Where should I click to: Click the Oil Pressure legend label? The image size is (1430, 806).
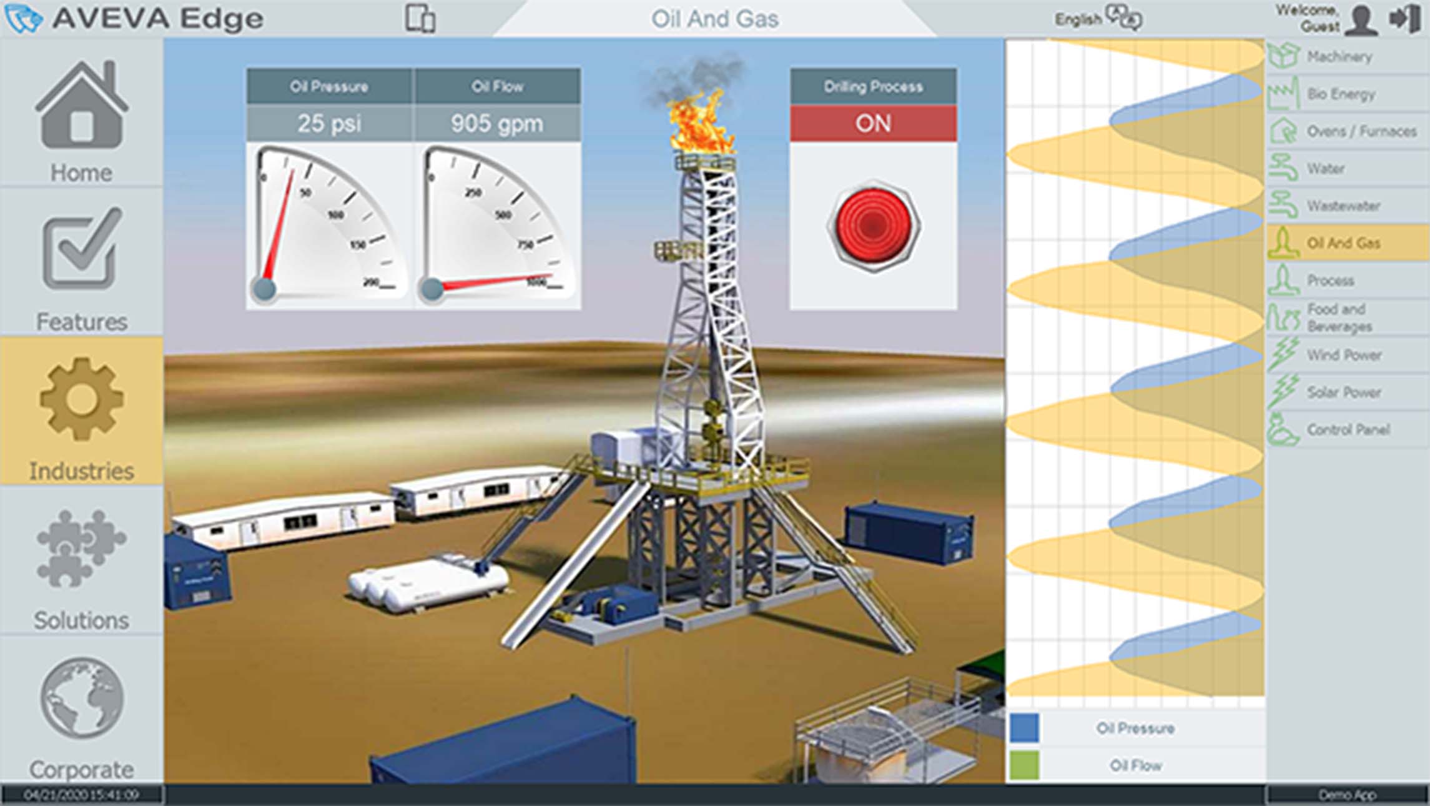click(1135, 728)
